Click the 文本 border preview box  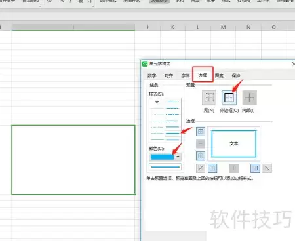click(233, 143)
